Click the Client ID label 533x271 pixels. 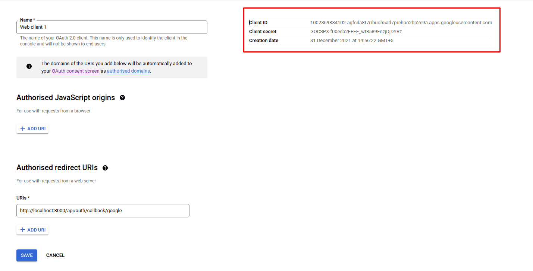(258, 23)
